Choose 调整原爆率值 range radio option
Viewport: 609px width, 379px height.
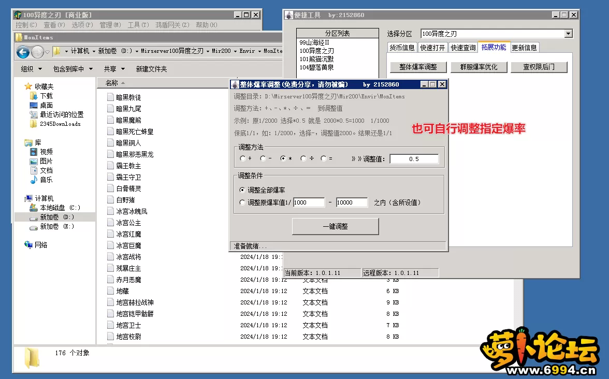click(242, 202)
